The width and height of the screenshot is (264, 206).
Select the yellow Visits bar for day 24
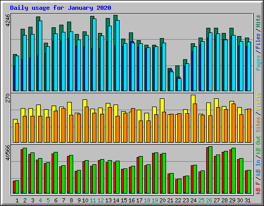tap(193, 118)
